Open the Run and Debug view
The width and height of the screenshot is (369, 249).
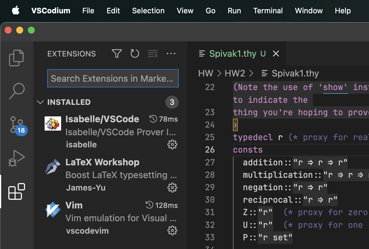(x=17, y=158)
